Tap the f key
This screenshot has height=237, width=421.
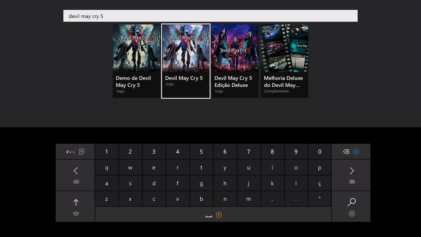[x=178, y=184]
